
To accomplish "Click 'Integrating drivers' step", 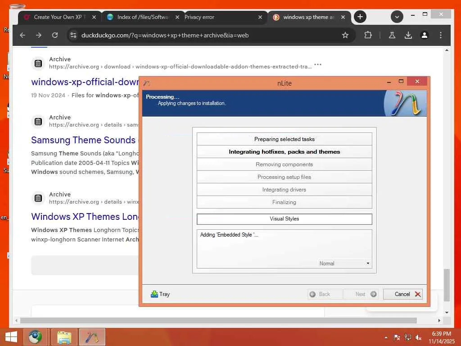I will tap(285, 190).
